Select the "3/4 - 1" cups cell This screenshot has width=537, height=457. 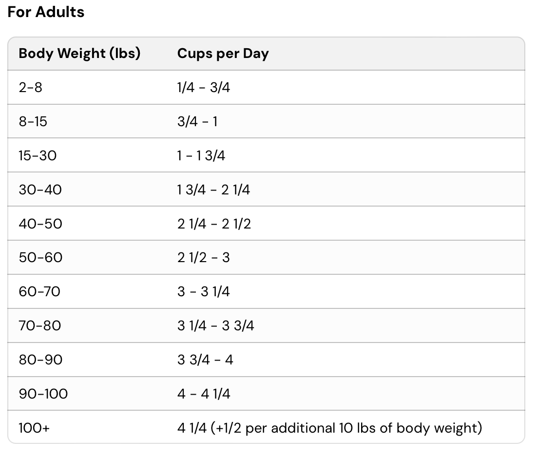pos(197,121)
